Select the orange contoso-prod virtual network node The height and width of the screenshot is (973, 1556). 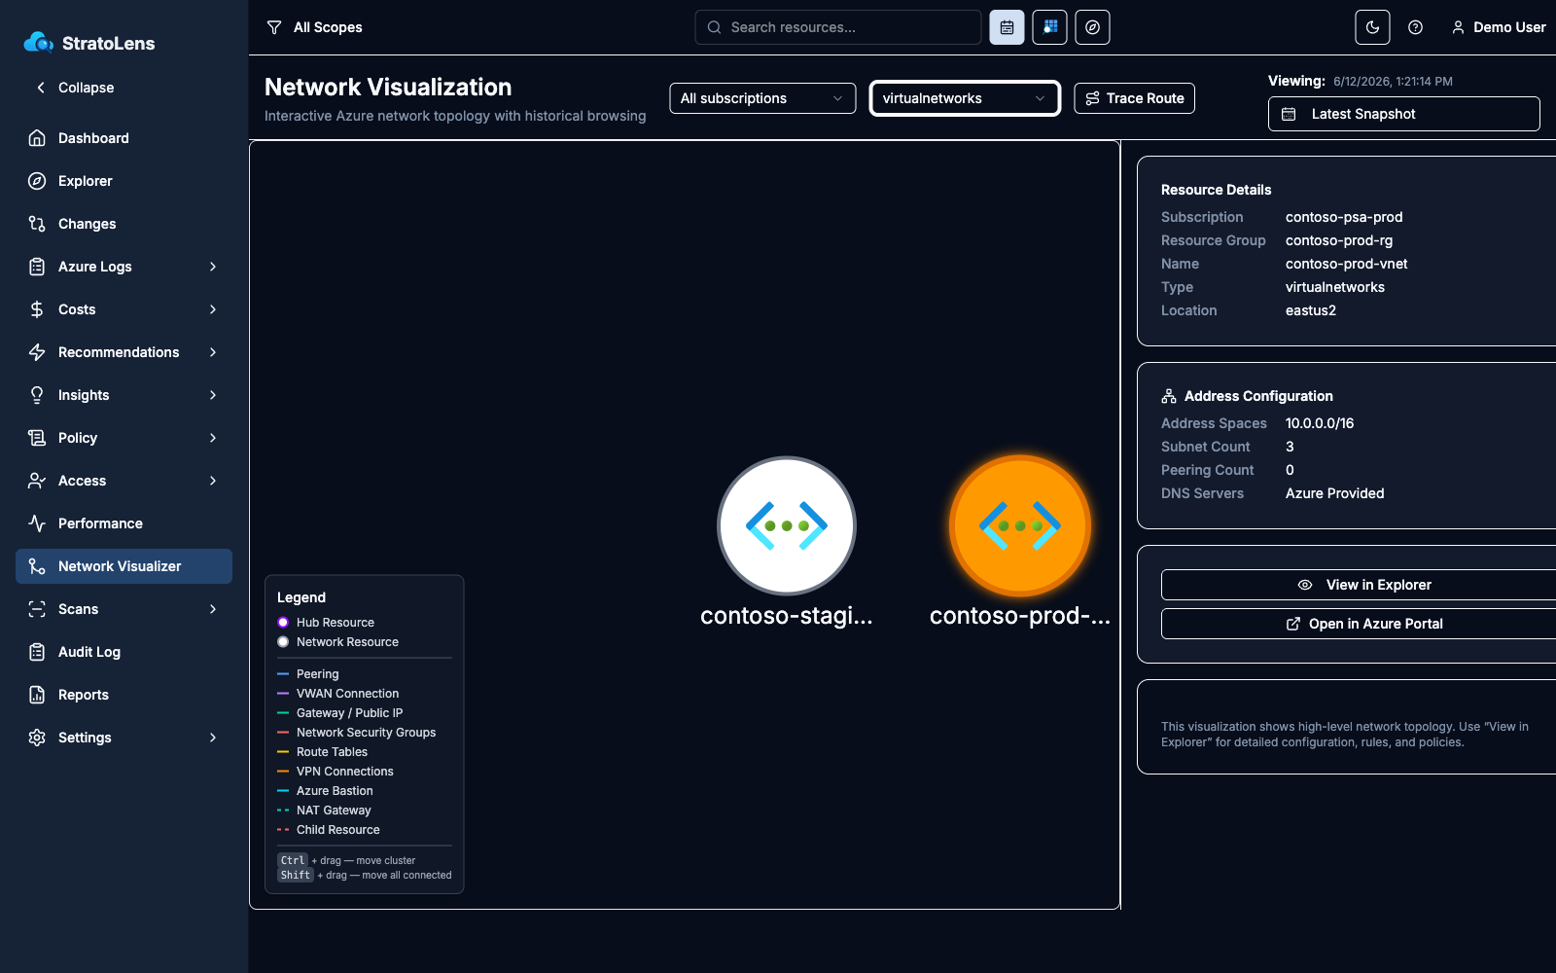(x=1020, y=525)
